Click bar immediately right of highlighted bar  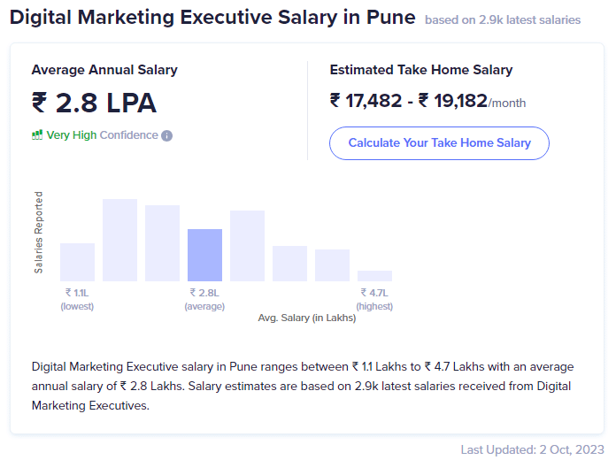coord(247,246)
